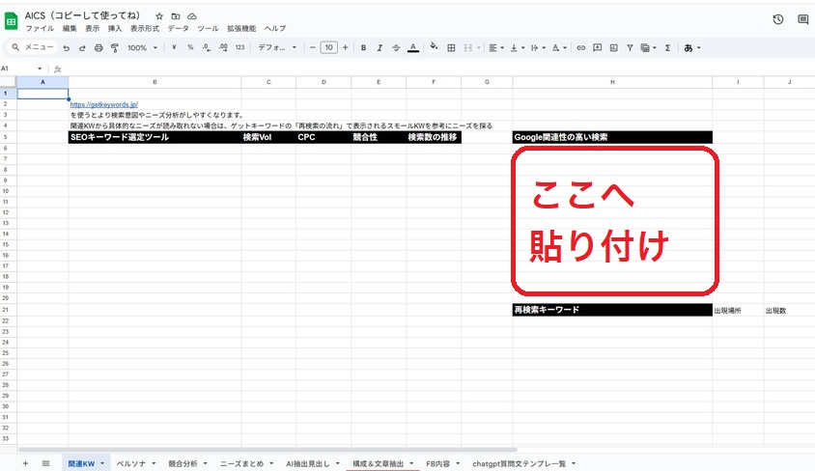
Task: Open the 関連KW sheet tab arrow
Action: 102,464
